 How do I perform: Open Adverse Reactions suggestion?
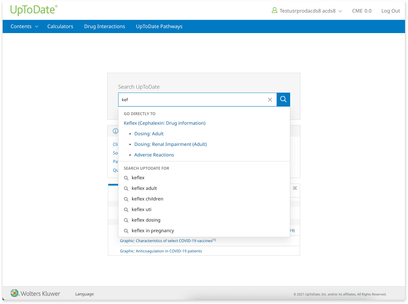click(x=154, y=155)
